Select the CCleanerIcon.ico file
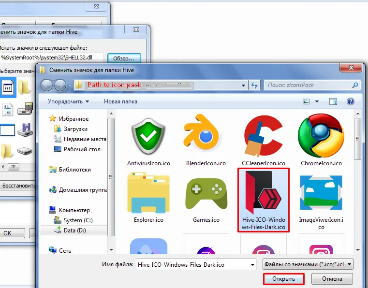The width and height of the screenshot is (368, 288). (x=264, y=140)
